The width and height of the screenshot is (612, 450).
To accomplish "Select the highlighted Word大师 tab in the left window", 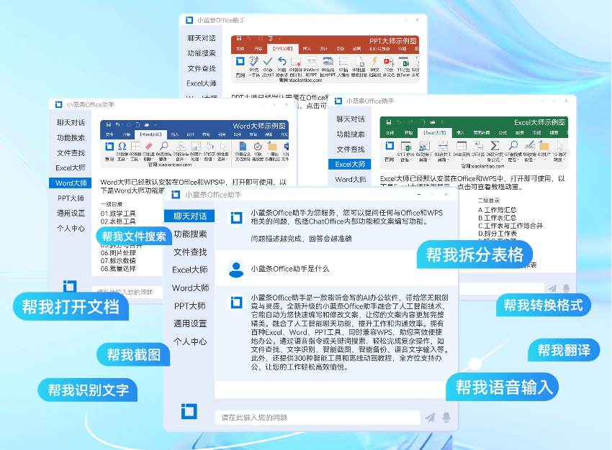I will tap(71, 183).
